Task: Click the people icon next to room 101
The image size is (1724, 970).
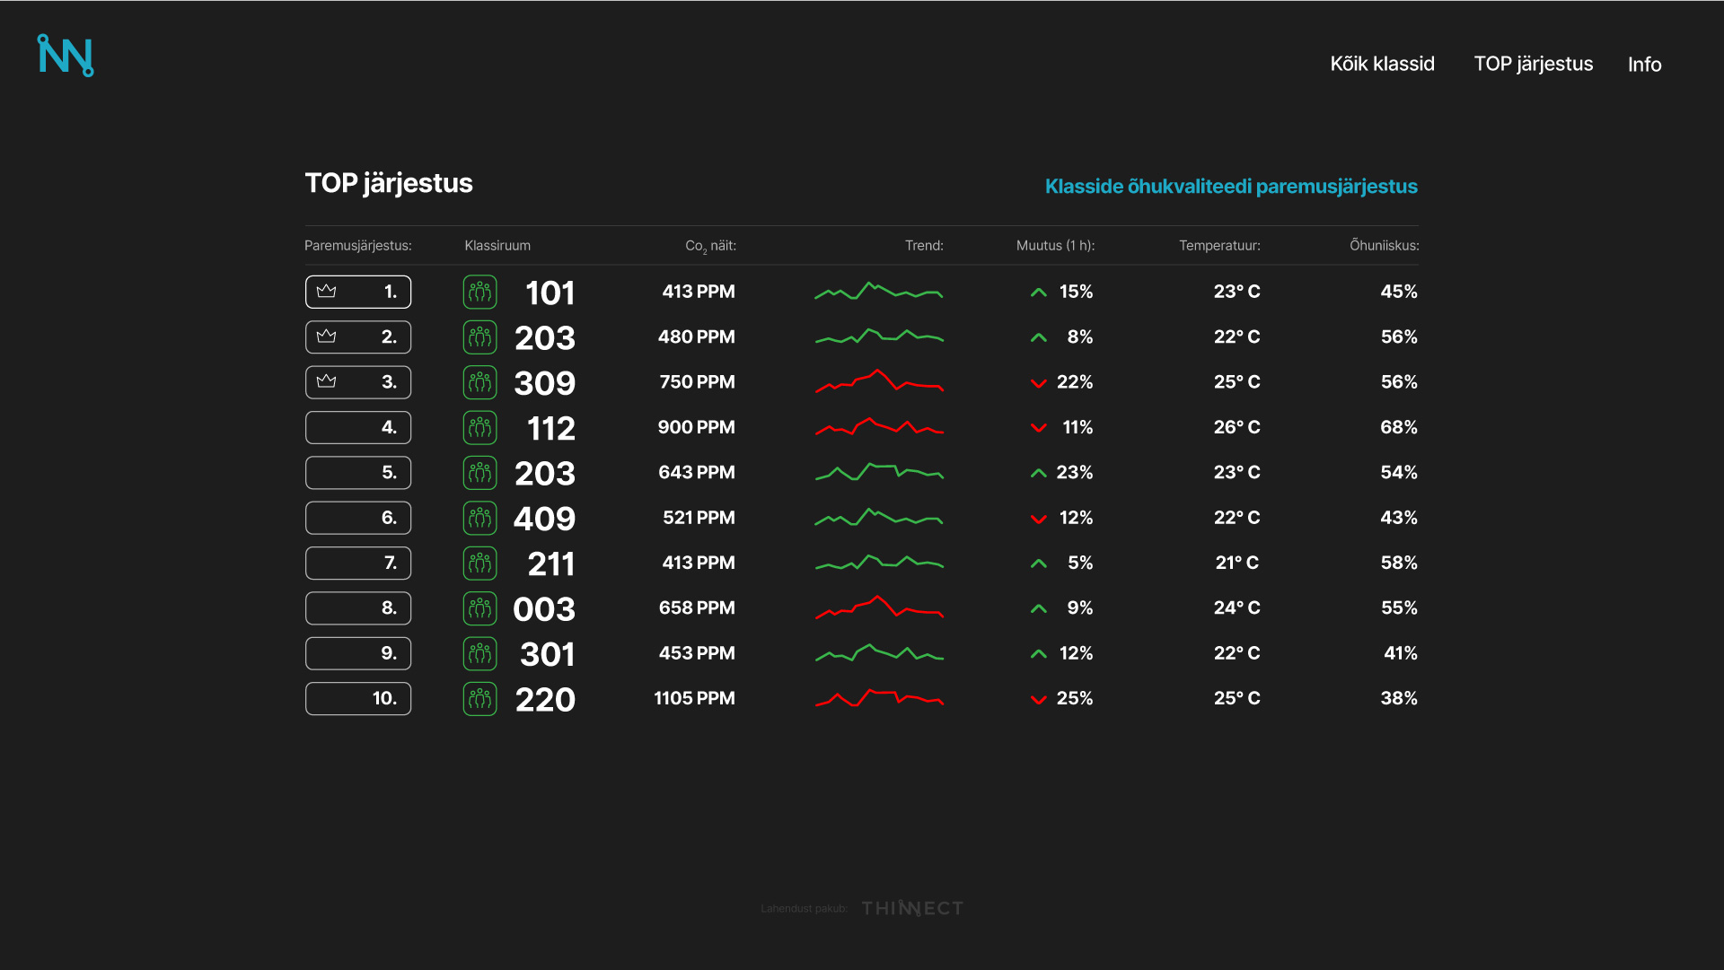Action: pyautogui.click(x=479, y=292)
